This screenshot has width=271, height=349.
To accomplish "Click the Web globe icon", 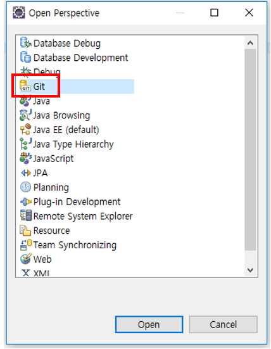I will point(25,259).
